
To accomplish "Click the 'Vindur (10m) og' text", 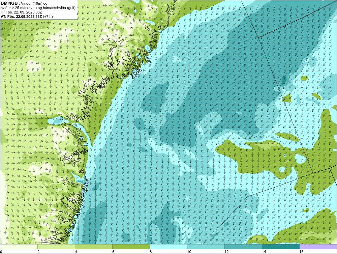I will 34,4.
